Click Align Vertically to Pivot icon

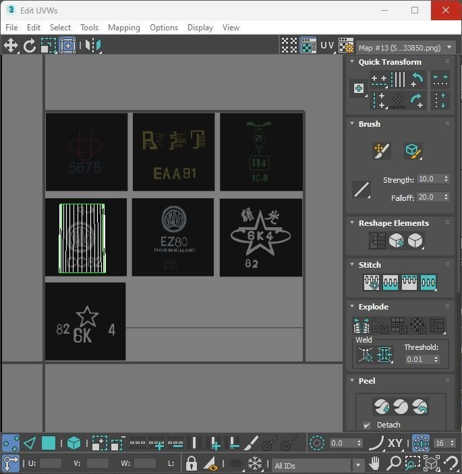[379, 100]
